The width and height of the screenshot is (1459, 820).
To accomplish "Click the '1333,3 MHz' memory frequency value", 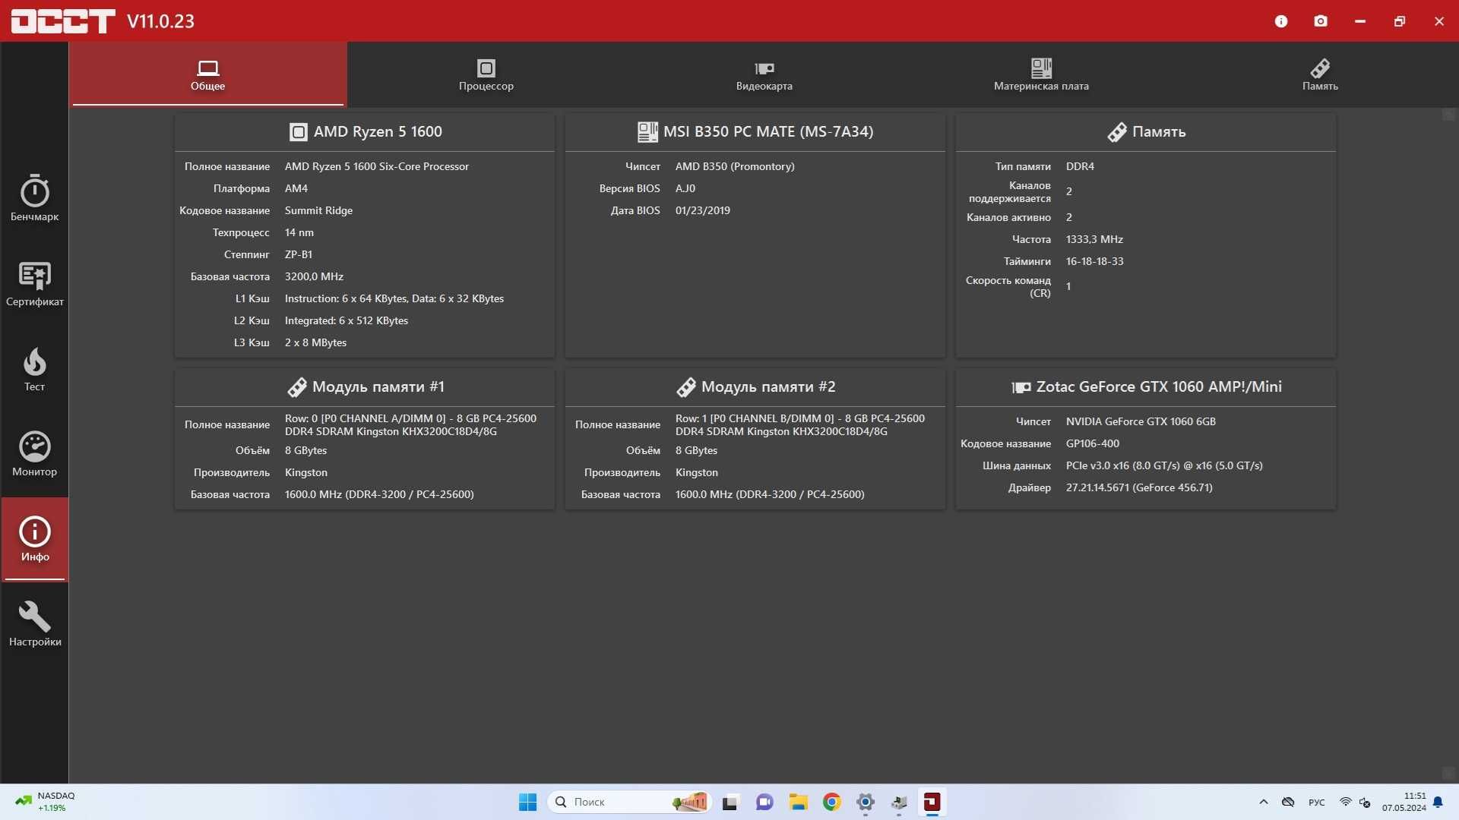I will (1094, 239).
